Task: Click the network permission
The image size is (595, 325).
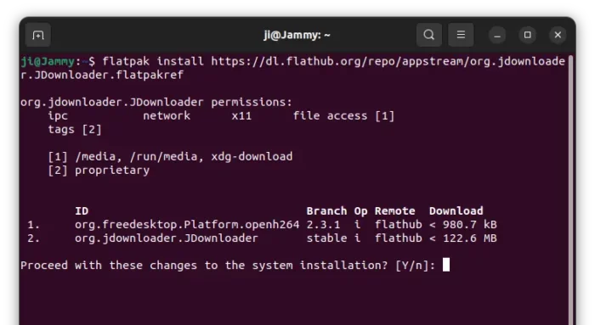Action: pos(167,116)
